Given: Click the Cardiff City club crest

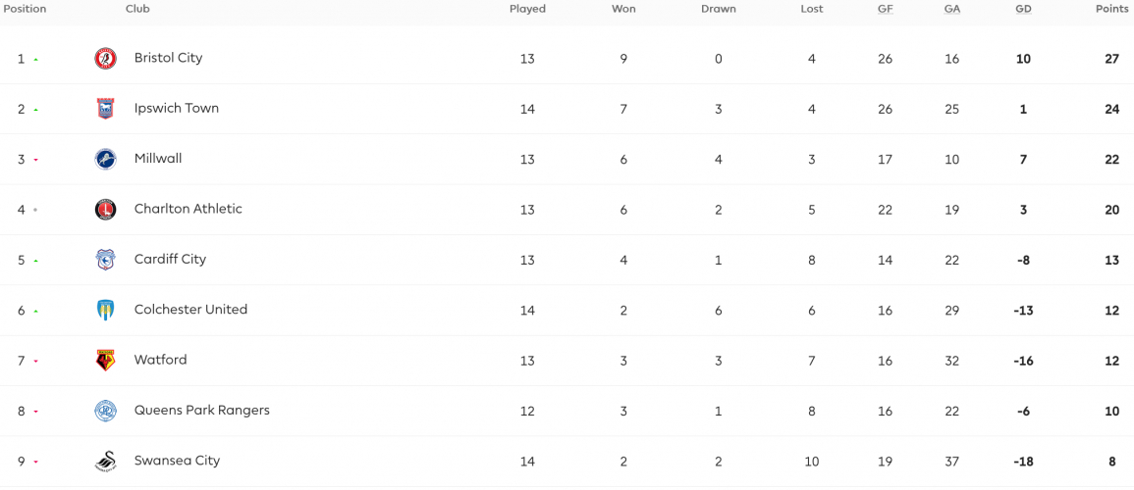Looking at the screenshot, I should (106, 260).
